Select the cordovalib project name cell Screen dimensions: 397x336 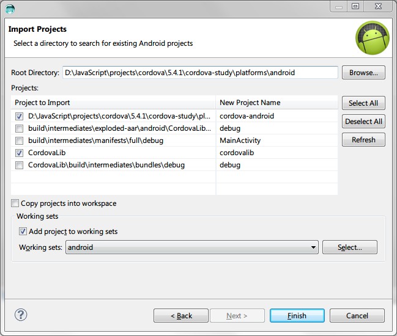[237, 153]
